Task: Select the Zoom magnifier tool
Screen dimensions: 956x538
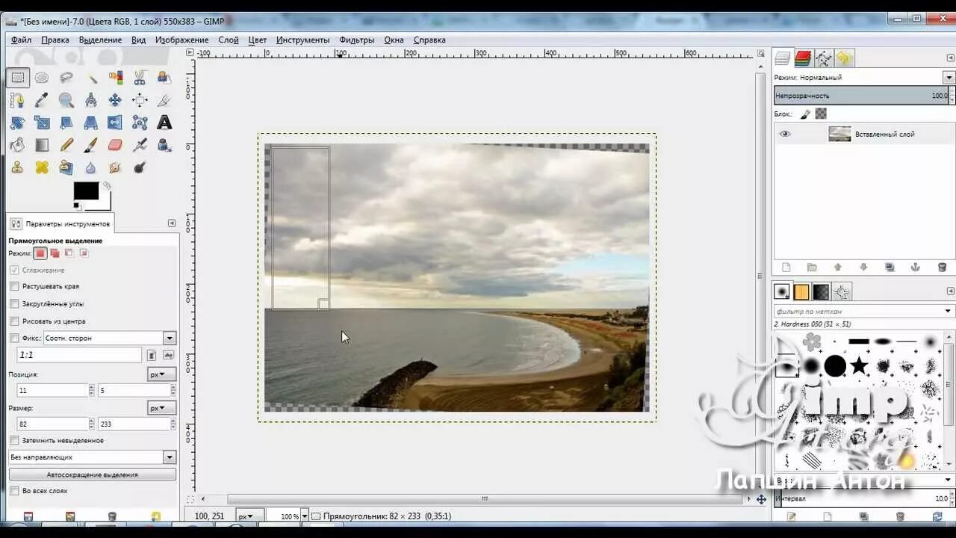Action: coord(66,100)
